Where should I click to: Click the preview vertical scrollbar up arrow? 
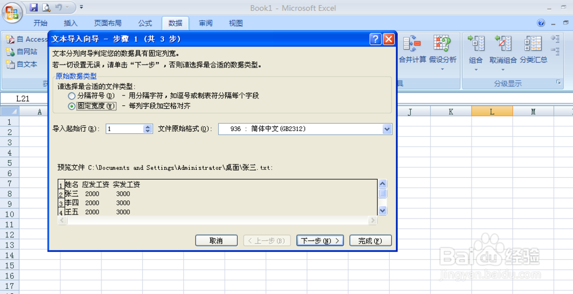(382, 184)
